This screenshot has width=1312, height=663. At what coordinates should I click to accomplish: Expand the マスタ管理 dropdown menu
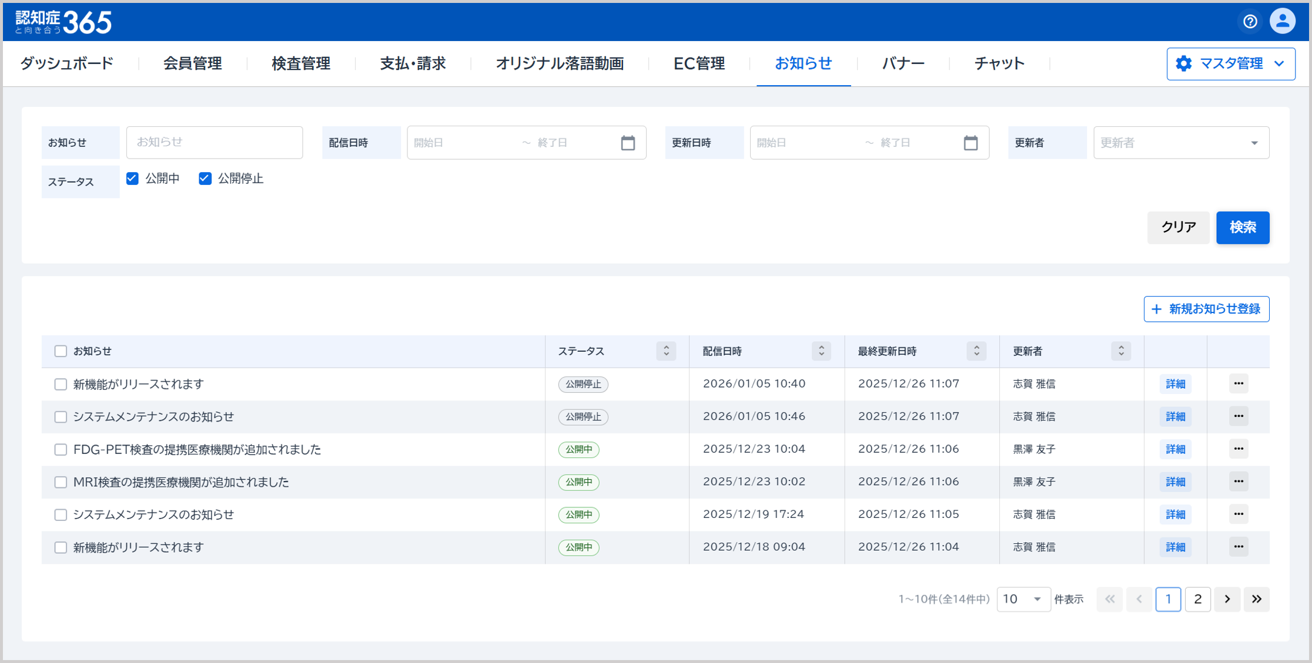click(x=1230, y=64)
